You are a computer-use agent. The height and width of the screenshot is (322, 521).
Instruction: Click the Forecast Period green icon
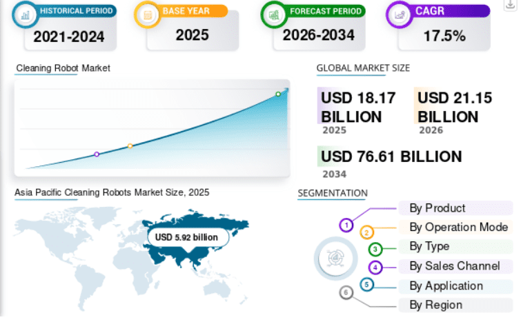pos(274,15)
